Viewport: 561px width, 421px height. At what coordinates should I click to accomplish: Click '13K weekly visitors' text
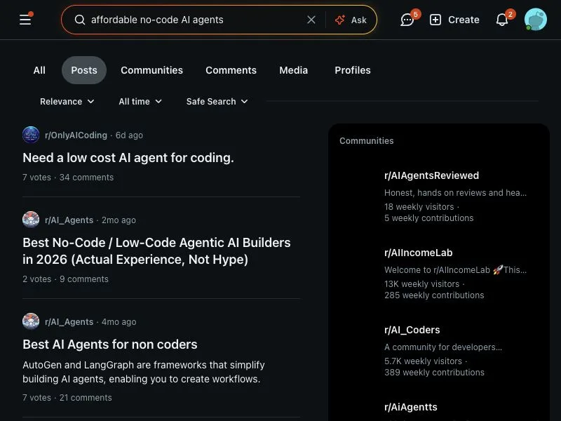(x=422, y=284)
